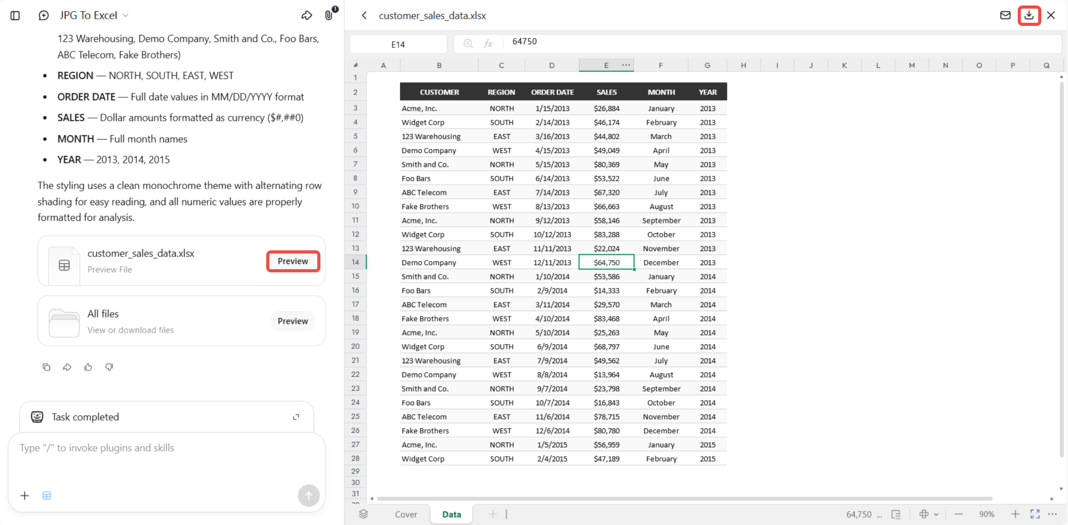Select the cell 'Fake Brothers' in row 26
The width and height of the screenshot is (1068, 525).
439,431
